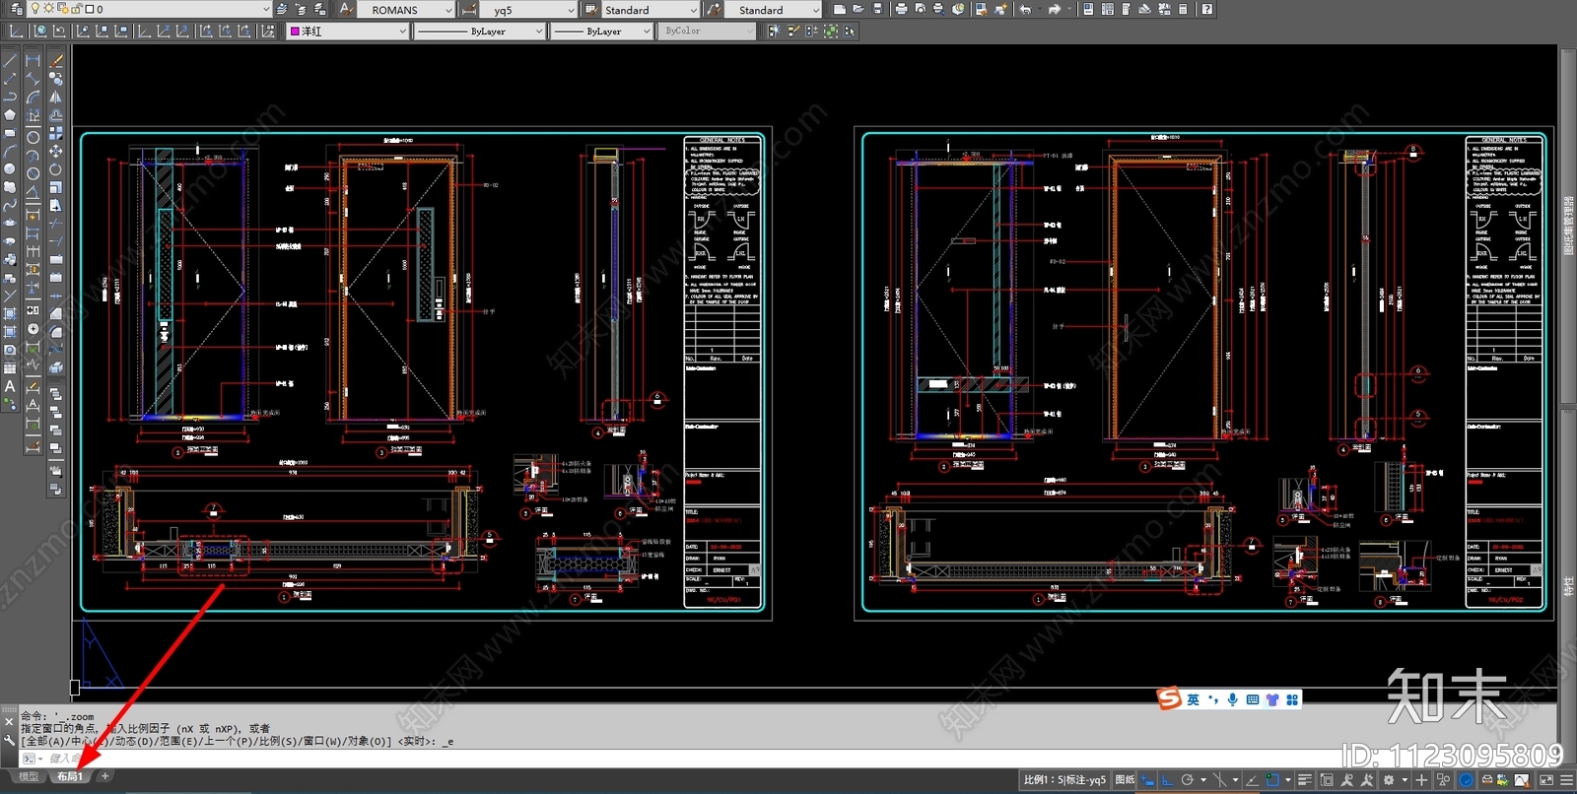The width and height of the screenshot is (1577, 794).
Task: Select the Line tool in Draw toolbar
Action: 10,60
